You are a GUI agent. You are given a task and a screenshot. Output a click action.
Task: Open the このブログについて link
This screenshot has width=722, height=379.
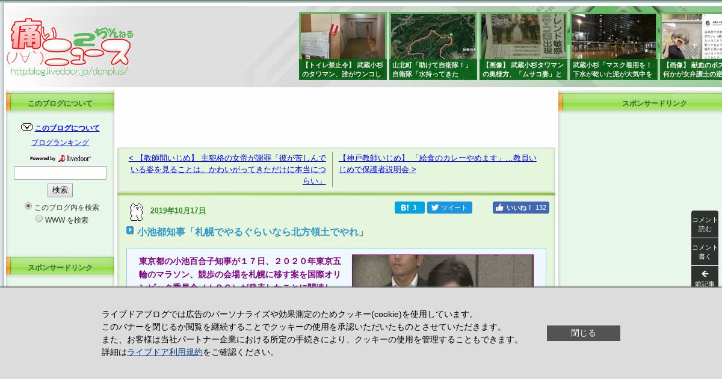(x=67, y=128)
